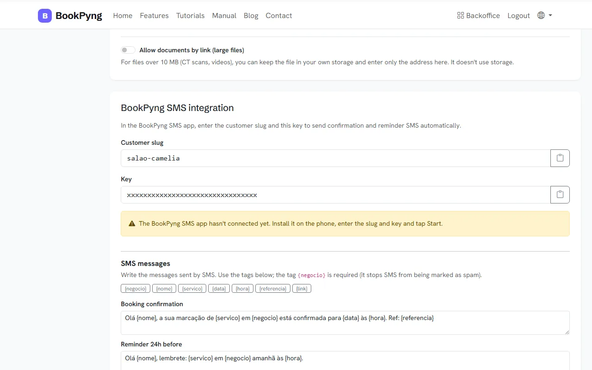Click the Logout link
This screenshot has width=592, height=370.
pyautogui.click(x=518, y=16)
